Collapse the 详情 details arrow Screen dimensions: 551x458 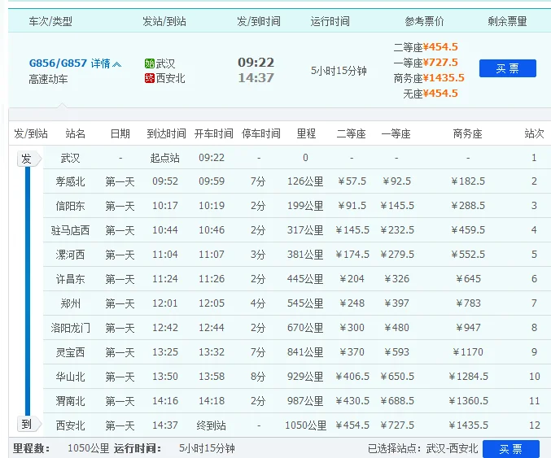pyautogui.click(x=117, y=64)
